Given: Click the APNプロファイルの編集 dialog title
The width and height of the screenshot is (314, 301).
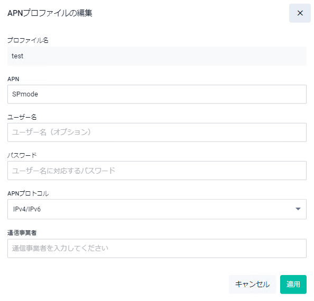Looking at the screenshot, I should point(50,13).
